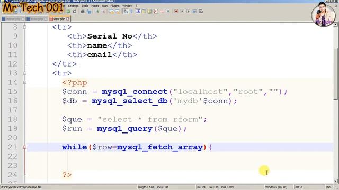Collapse the fold marker on line 8
Viewport: 339px width, 190px height.
(25, 27)
